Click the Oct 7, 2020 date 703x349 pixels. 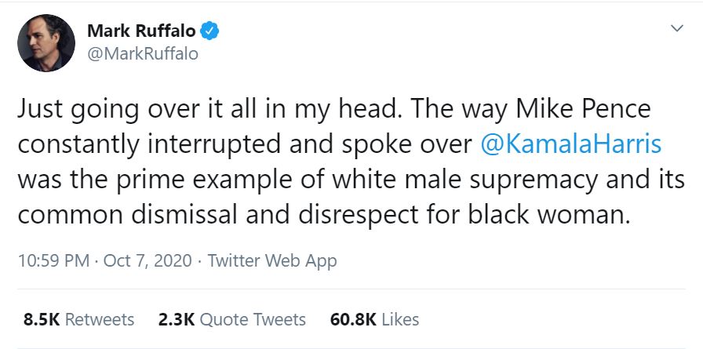[x=146, y=260]
